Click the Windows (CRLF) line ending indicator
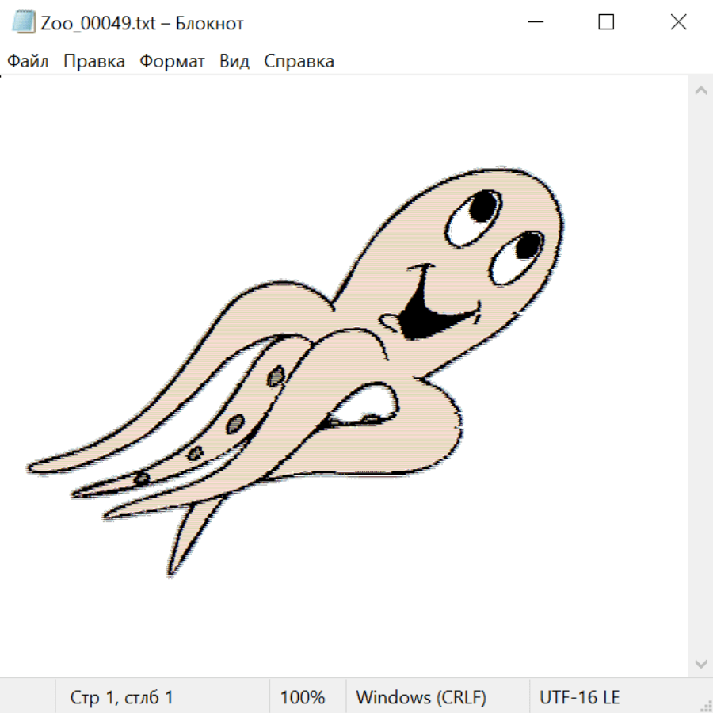 pos(421,698)
